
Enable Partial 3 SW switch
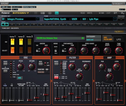coord(29,42)
